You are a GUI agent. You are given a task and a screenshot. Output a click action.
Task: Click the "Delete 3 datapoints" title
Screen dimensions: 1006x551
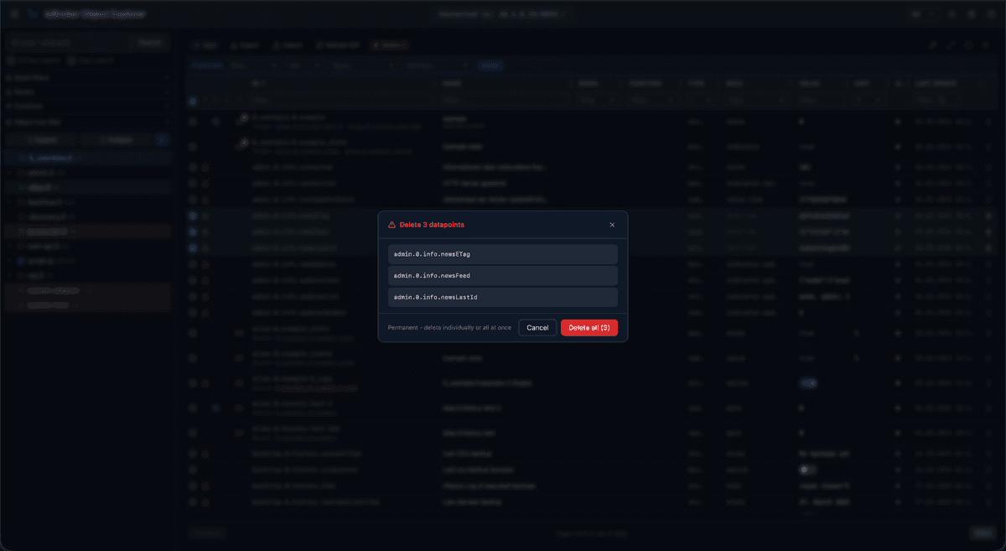[x=432, y=225]
